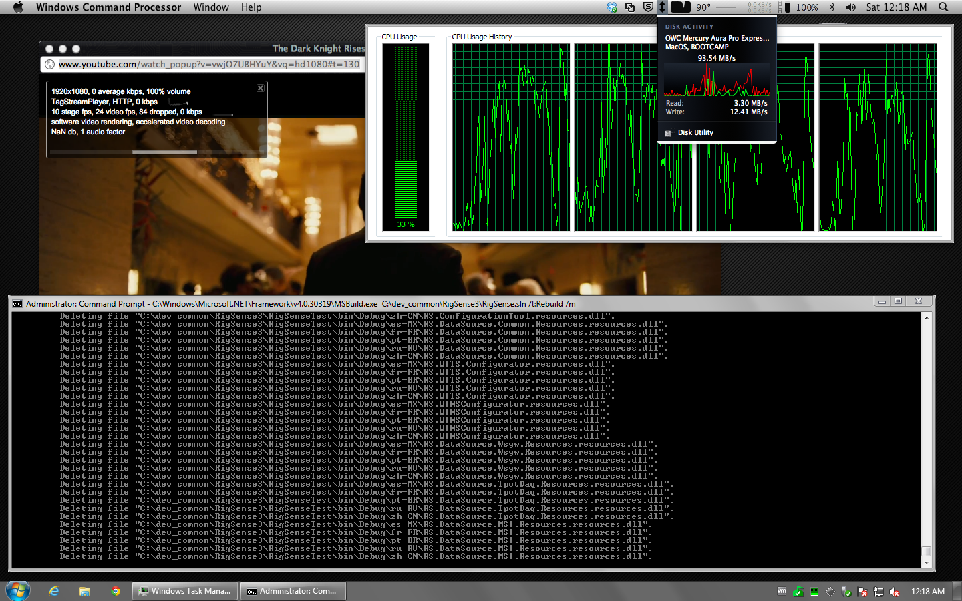Click the 'NaN db, 1 audio factor' line
The height and width of the screenshot is (601, 962).
[x=88, y=132]
